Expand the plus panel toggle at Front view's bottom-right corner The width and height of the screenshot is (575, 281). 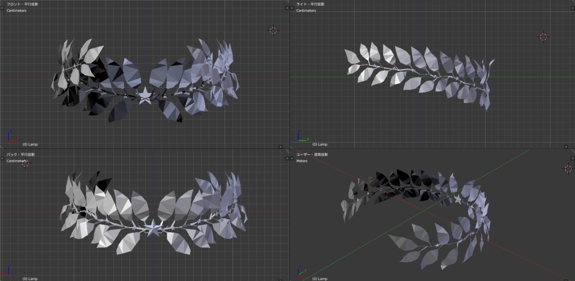[x=280, y=146]
